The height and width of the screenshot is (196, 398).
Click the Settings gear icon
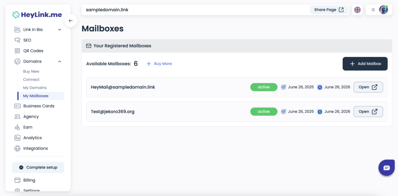[x=17, y=190]
